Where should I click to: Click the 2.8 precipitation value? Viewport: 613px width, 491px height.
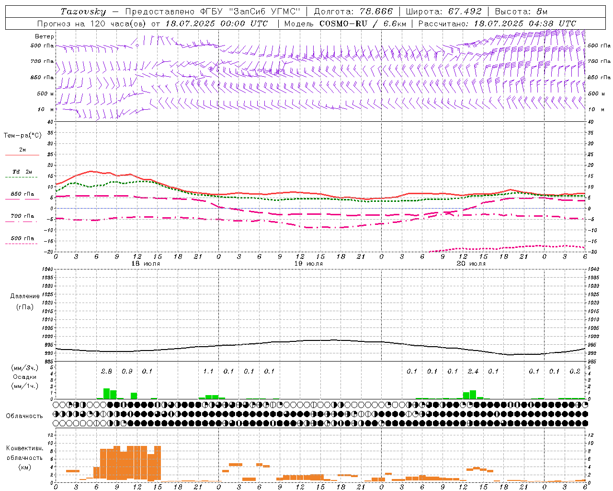click(106, 371)
